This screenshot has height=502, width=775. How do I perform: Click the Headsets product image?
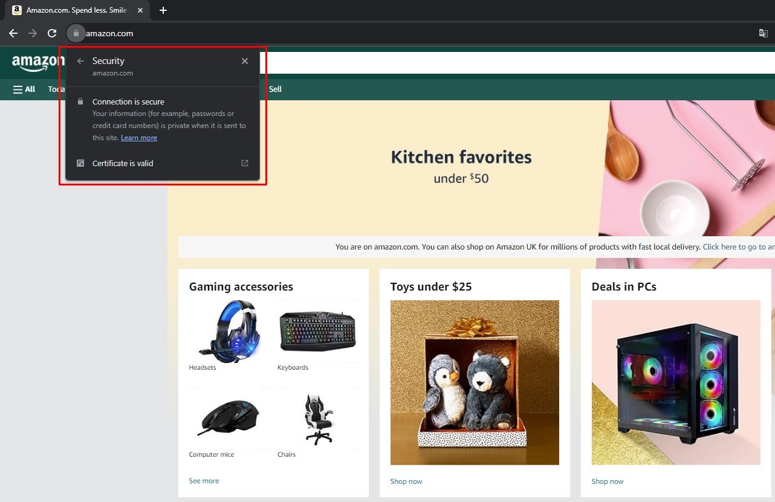tap(229, 331)
